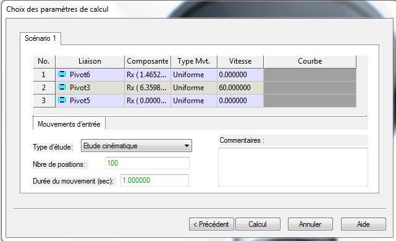Click the Rx (0.0000... composante cell
The image size is (396, 241).
(148, 101)
